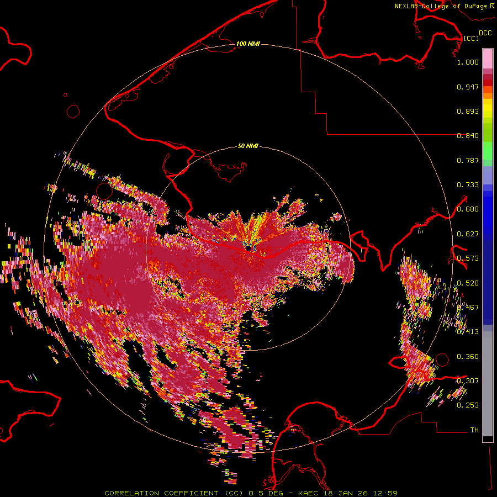497x497 pixels.
Task: Click the 0.253 scale value
Action: click(x=468, y=405)
